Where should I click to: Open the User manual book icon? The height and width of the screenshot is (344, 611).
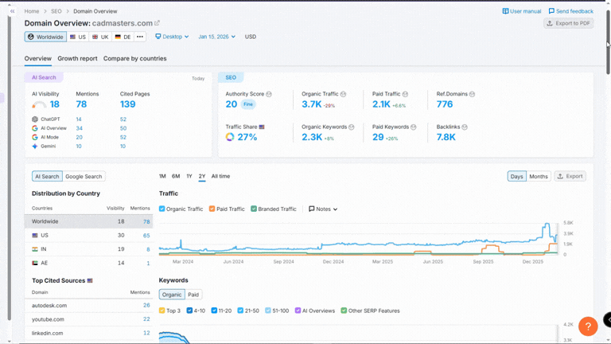coord(506,11)
